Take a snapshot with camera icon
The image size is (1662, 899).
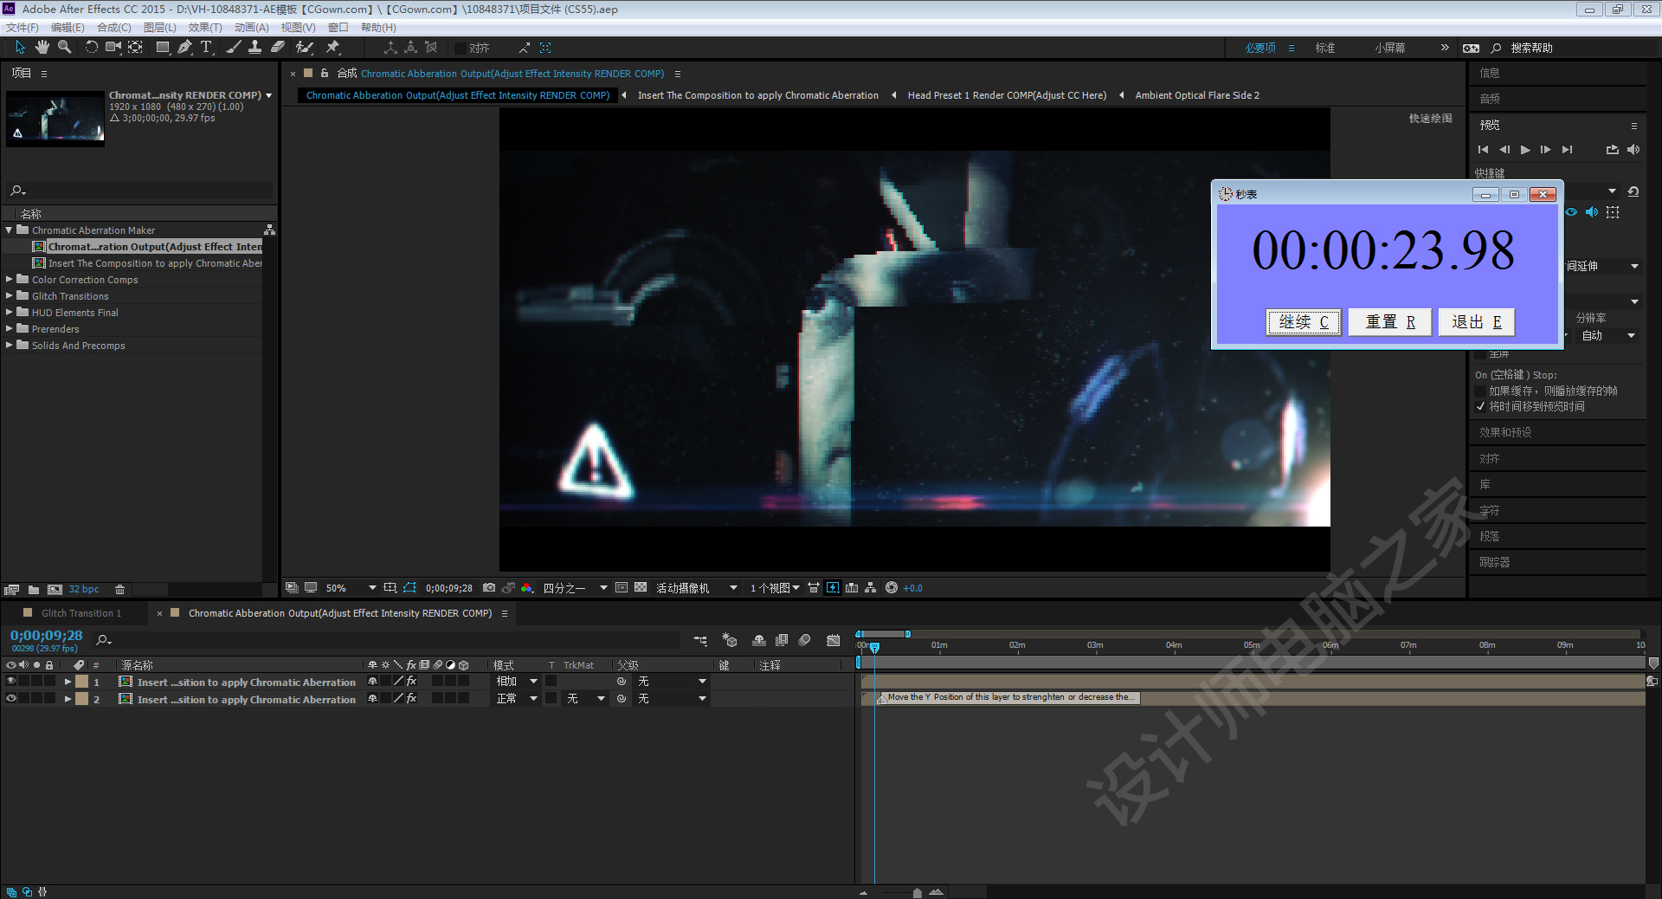489,588
